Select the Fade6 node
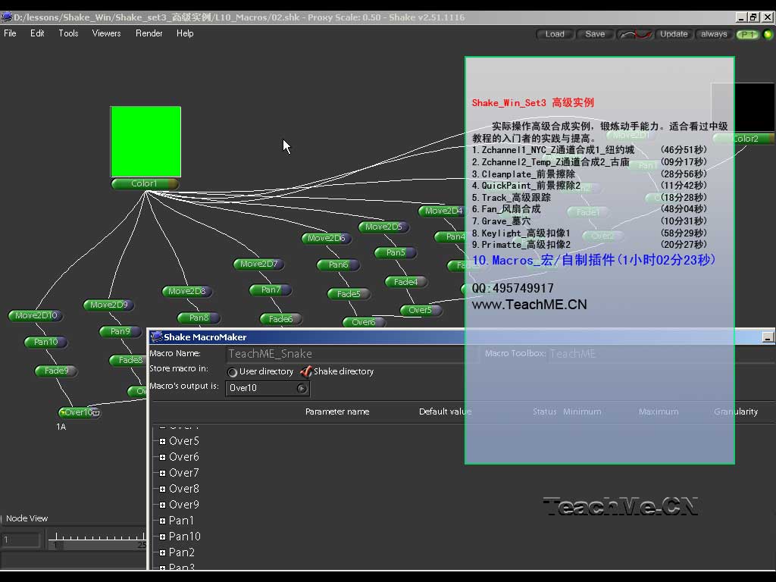 (280, 319)
